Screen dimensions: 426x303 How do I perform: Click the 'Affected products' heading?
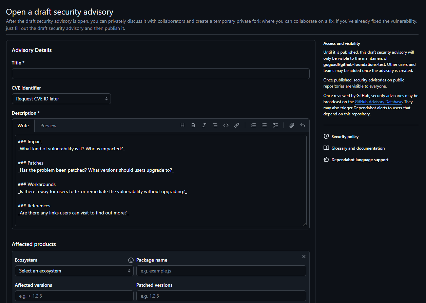[34, 244]
